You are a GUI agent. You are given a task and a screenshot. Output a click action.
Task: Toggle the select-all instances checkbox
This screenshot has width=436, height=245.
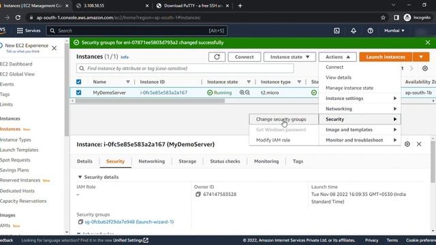coord(79,82)
